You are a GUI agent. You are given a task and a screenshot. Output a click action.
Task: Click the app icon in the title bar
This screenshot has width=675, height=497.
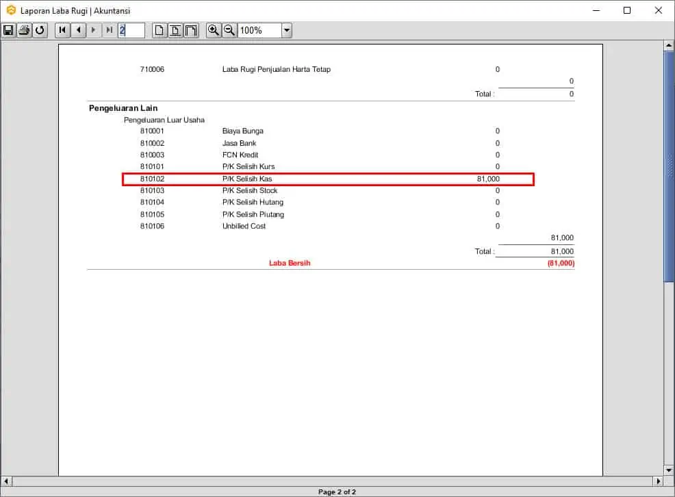11,10
